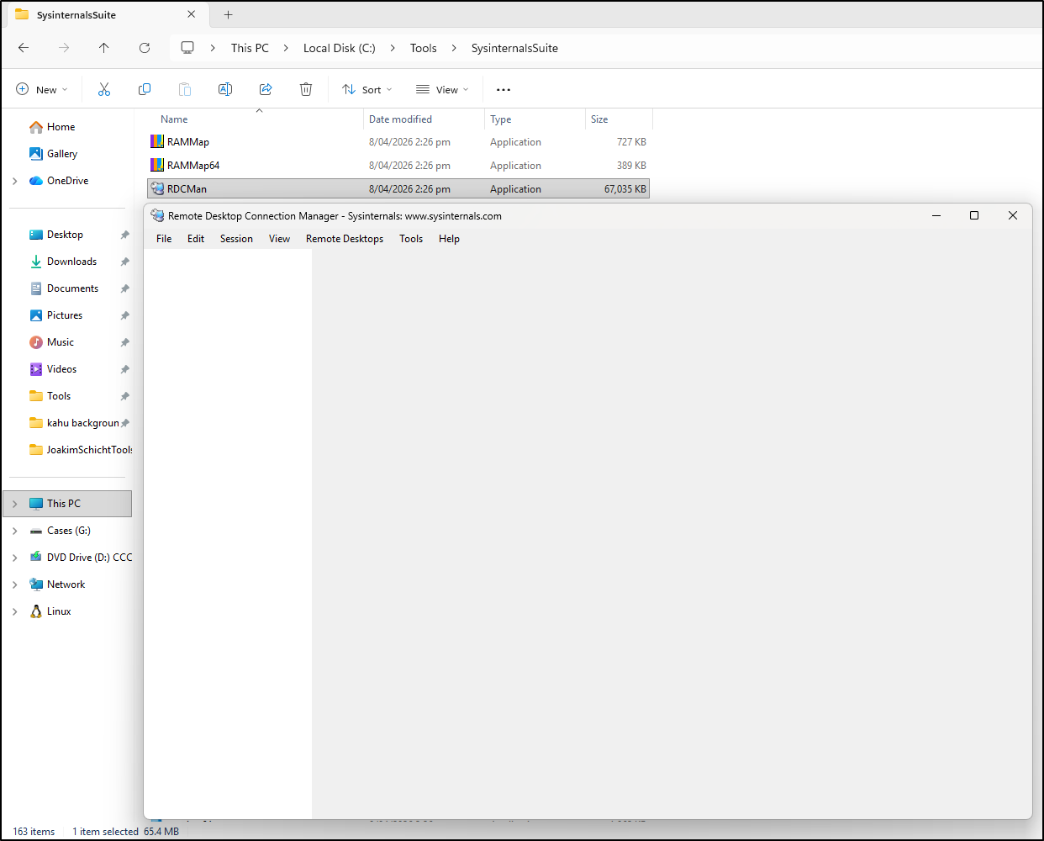Viewport: 1044px width, 841px height.
Task: Maximize the Remote Desktop Connection Manager window
Action: click(974, 216)
